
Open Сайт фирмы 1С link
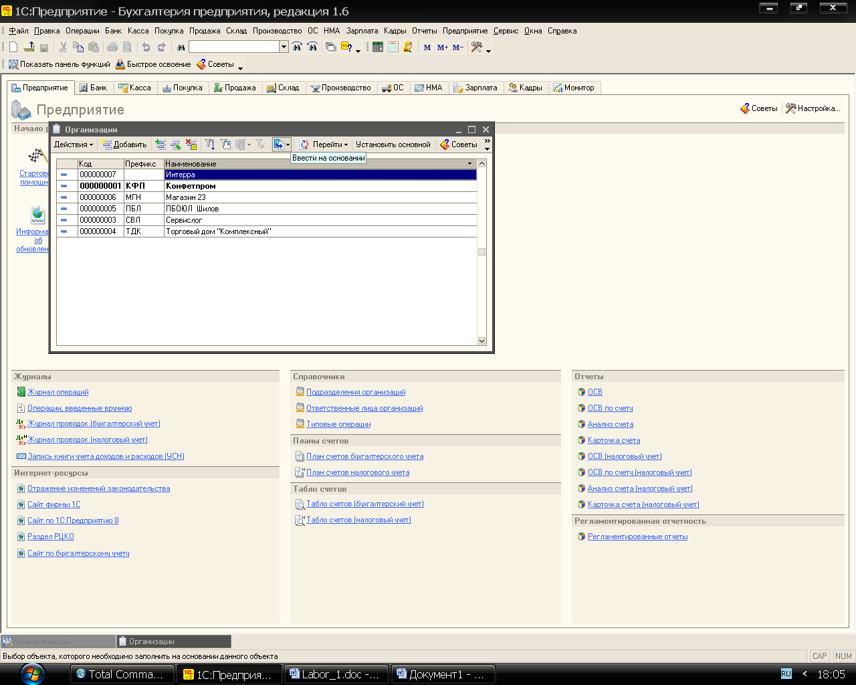53,504
